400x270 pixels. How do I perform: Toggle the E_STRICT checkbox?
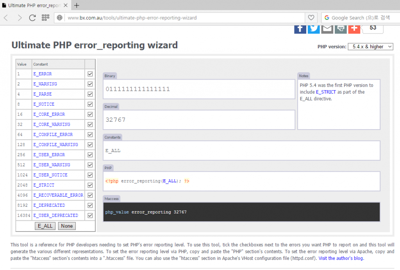coord(90,185)
